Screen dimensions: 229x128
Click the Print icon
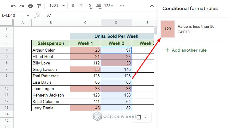30,6
